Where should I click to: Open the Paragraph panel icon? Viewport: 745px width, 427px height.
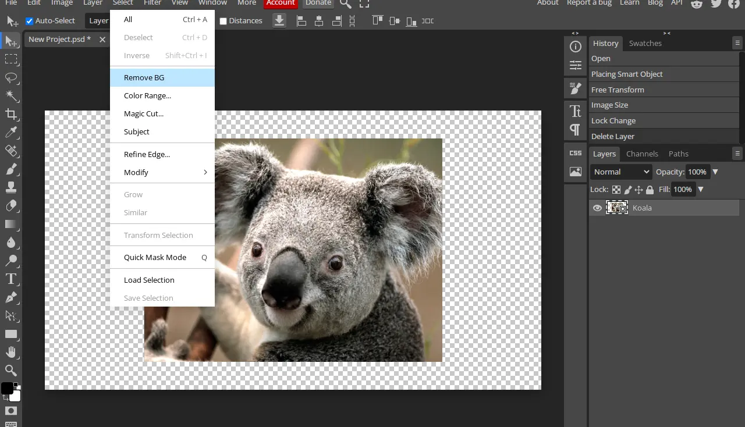click(575, 129)
